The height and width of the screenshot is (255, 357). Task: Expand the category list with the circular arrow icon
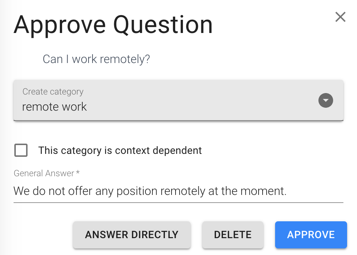click(325, 100)
